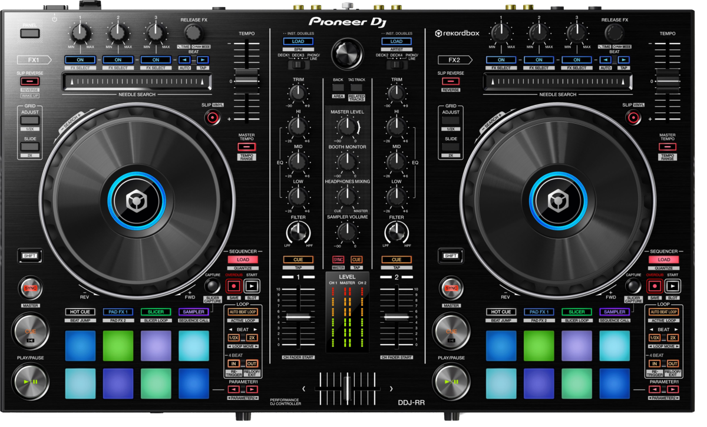Click FX2 BEAT right arrow button
This screenshot has height=427, width=707.
coord(624,59)
